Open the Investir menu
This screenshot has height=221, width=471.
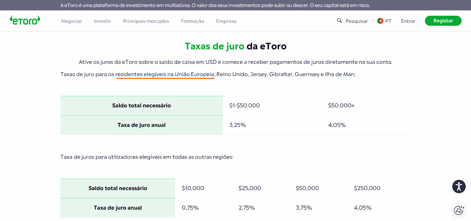pyautogui.click(x=102, y=21)
